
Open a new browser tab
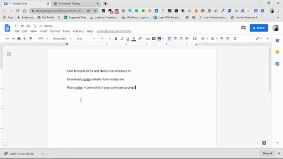coord(105,4)
